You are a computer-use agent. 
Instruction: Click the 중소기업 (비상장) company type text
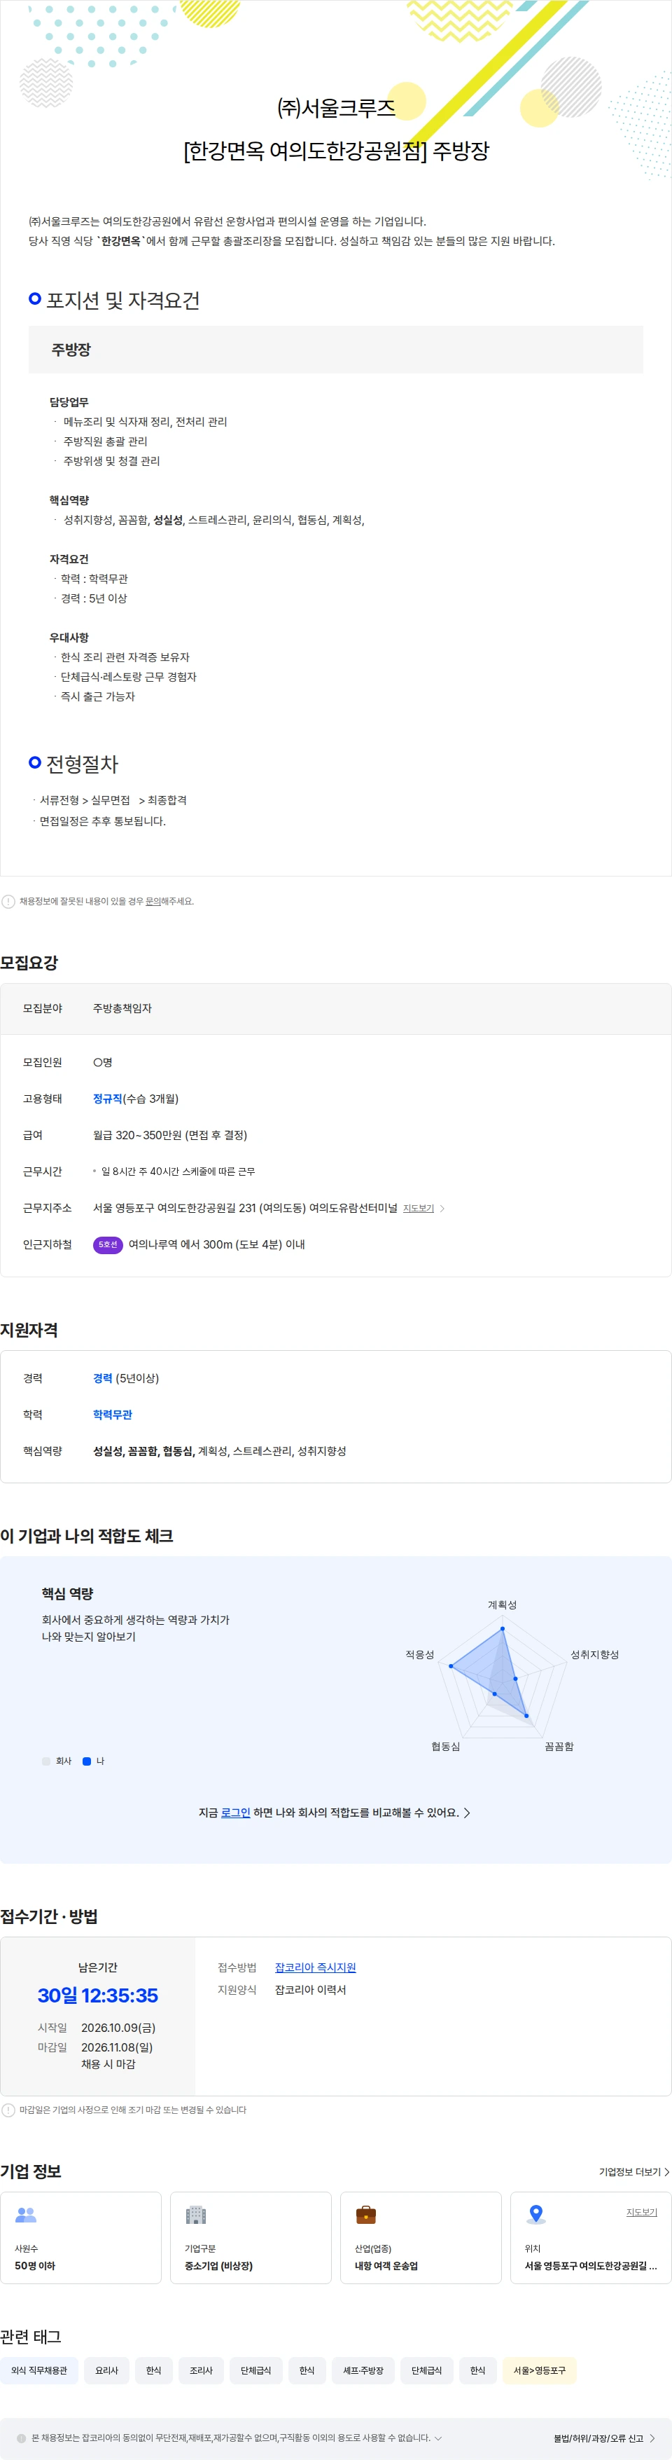[x=218, y=2266]
